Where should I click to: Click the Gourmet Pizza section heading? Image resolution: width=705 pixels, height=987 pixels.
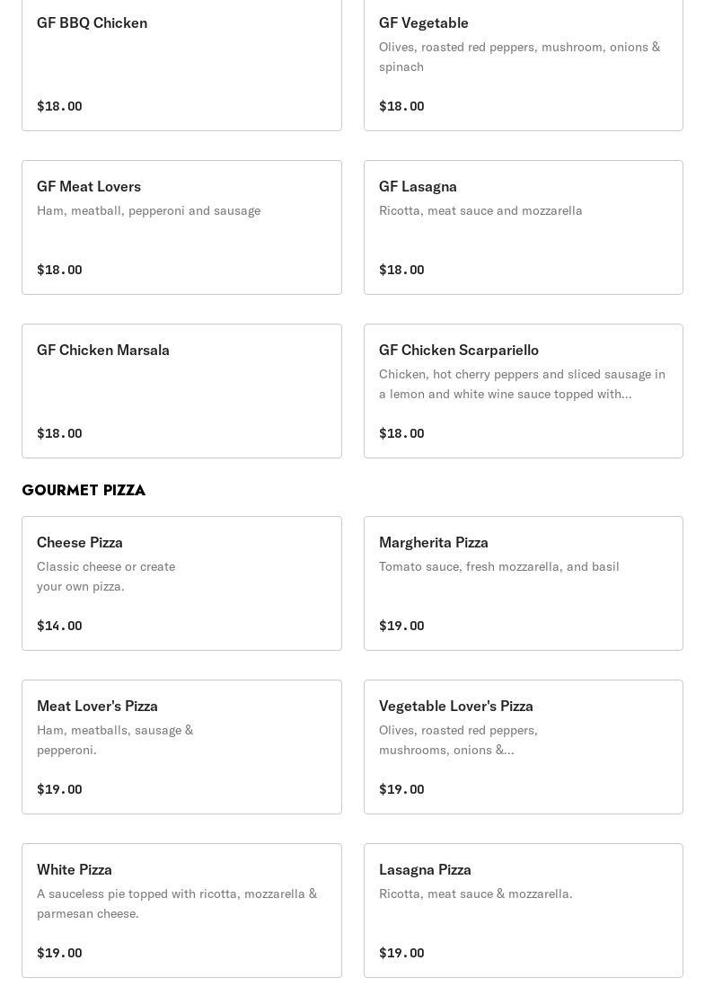click(x=84, y=490)
